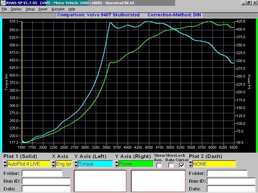Viewport: 258px width, 193px height.
Task: Close the RHAS-SP window
Action: 254,3
